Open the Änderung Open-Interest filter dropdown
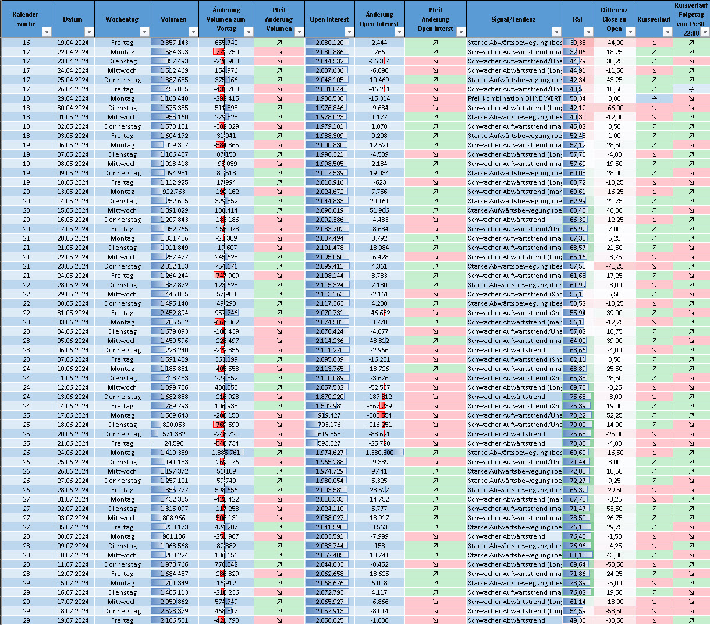The width and height of the screenshot is (710, 625). pos(399,32)
